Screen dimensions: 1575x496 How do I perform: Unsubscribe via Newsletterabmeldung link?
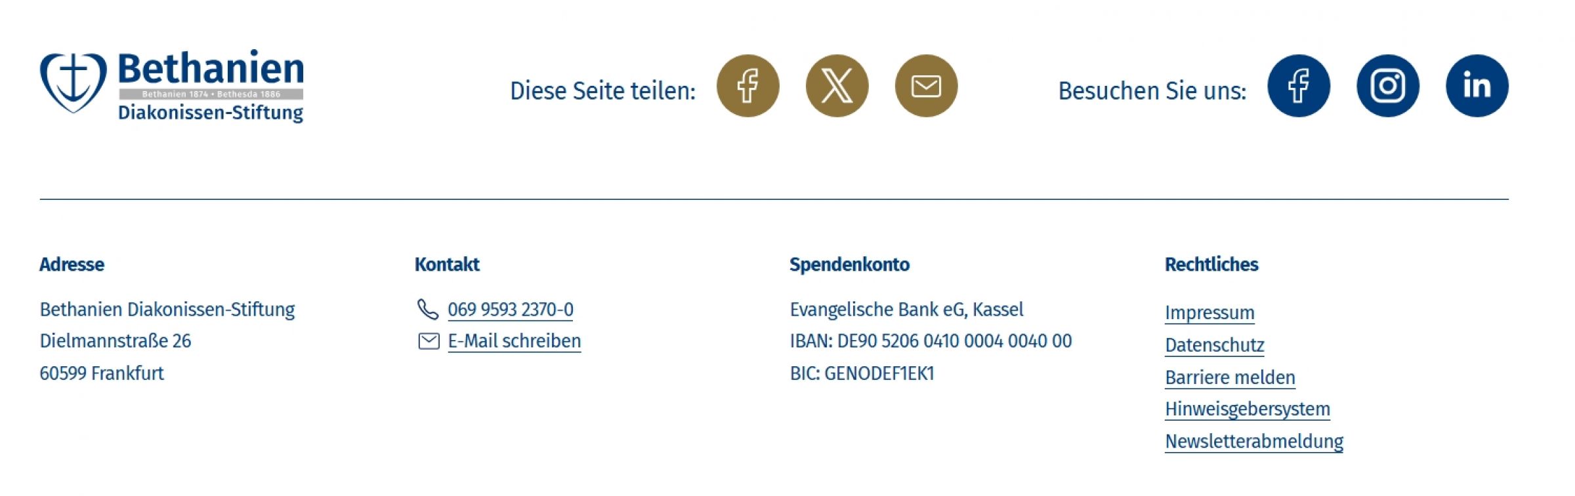coord(1253,440)
